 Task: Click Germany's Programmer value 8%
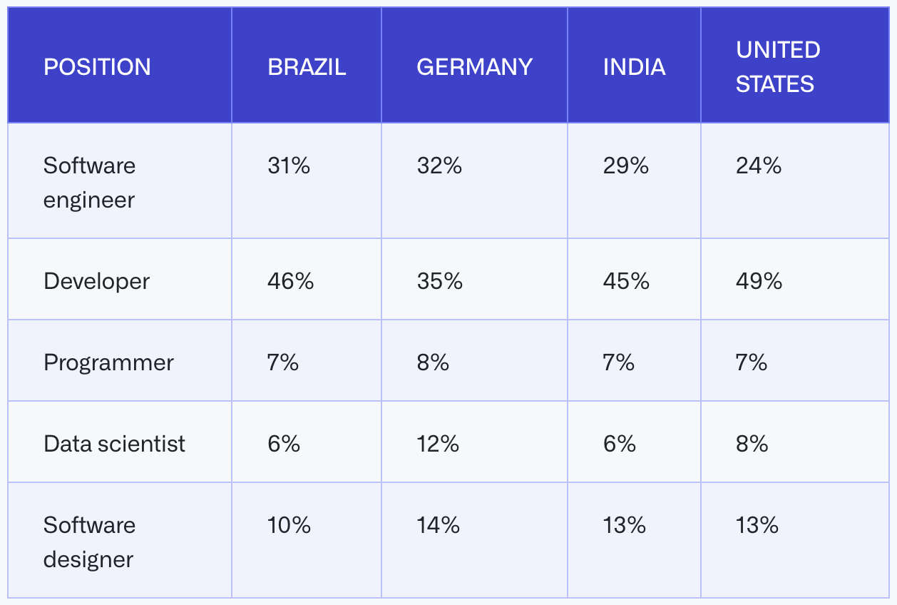click(433, 362)
